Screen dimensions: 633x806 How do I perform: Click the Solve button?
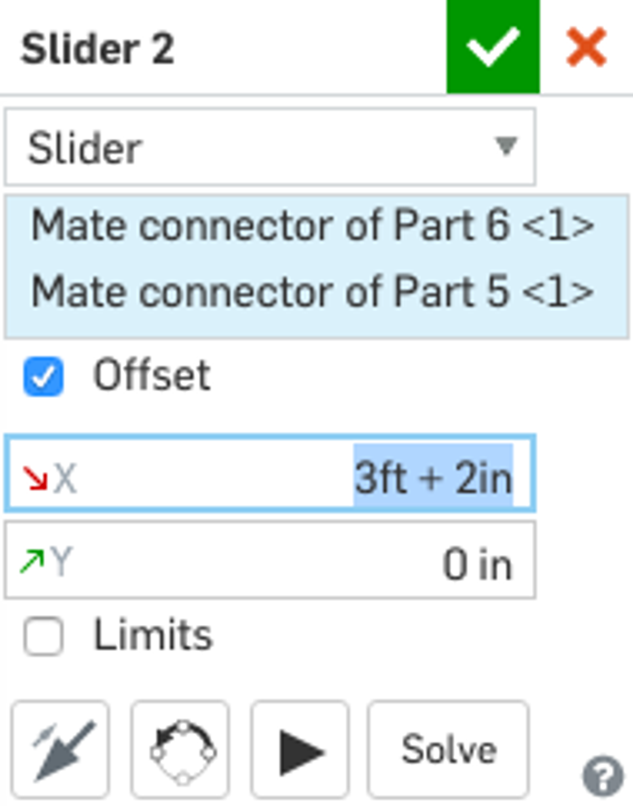[448, 751]
